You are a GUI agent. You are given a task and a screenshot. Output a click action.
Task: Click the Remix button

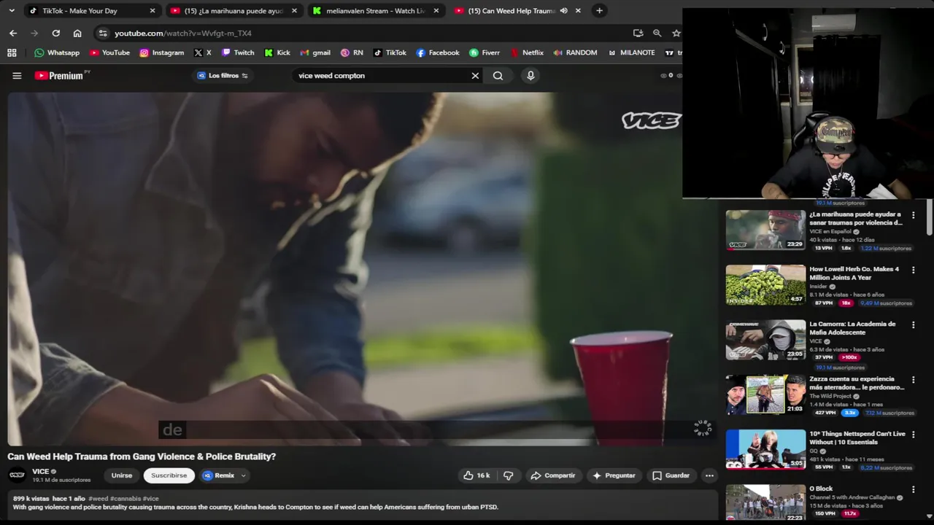pos(219,475)
